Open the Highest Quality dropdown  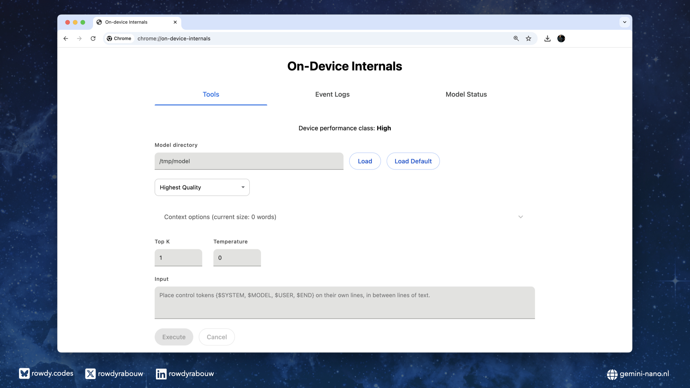tap(202, 187)
